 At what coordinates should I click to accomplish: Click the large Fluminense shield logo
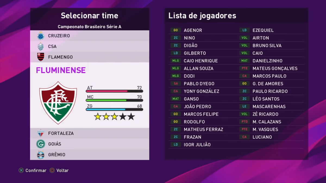58,102
